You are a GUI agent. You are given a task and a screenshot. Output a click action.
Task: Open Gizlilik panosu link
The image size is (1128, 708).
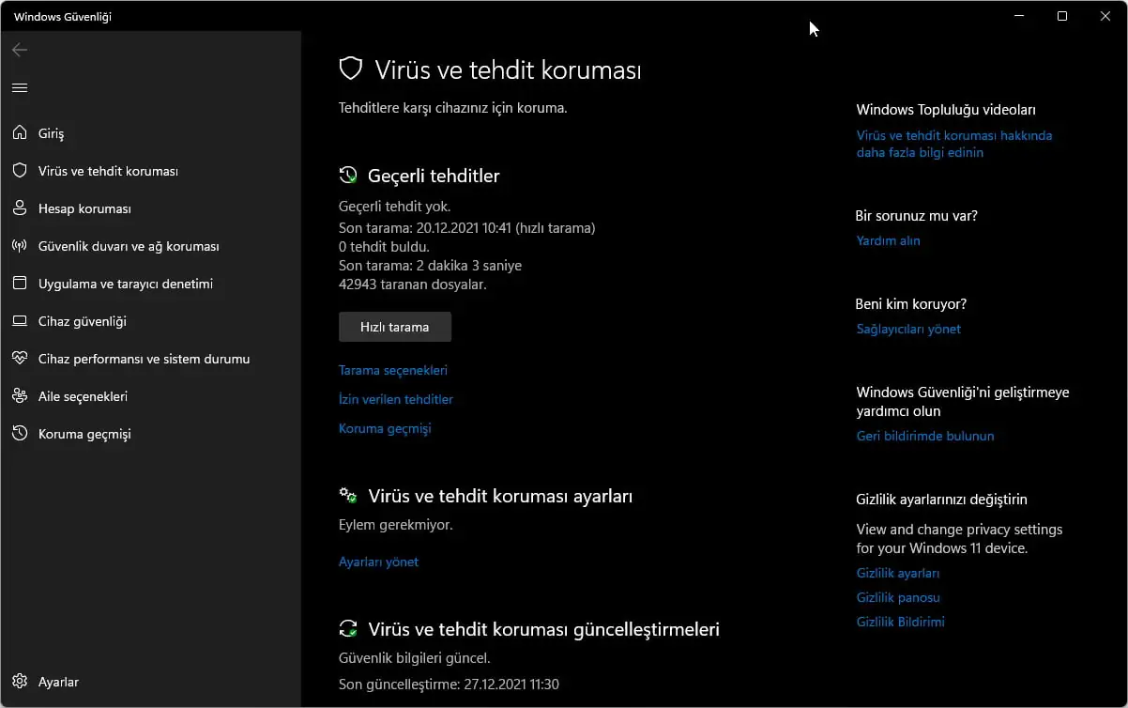click(897, 597)
